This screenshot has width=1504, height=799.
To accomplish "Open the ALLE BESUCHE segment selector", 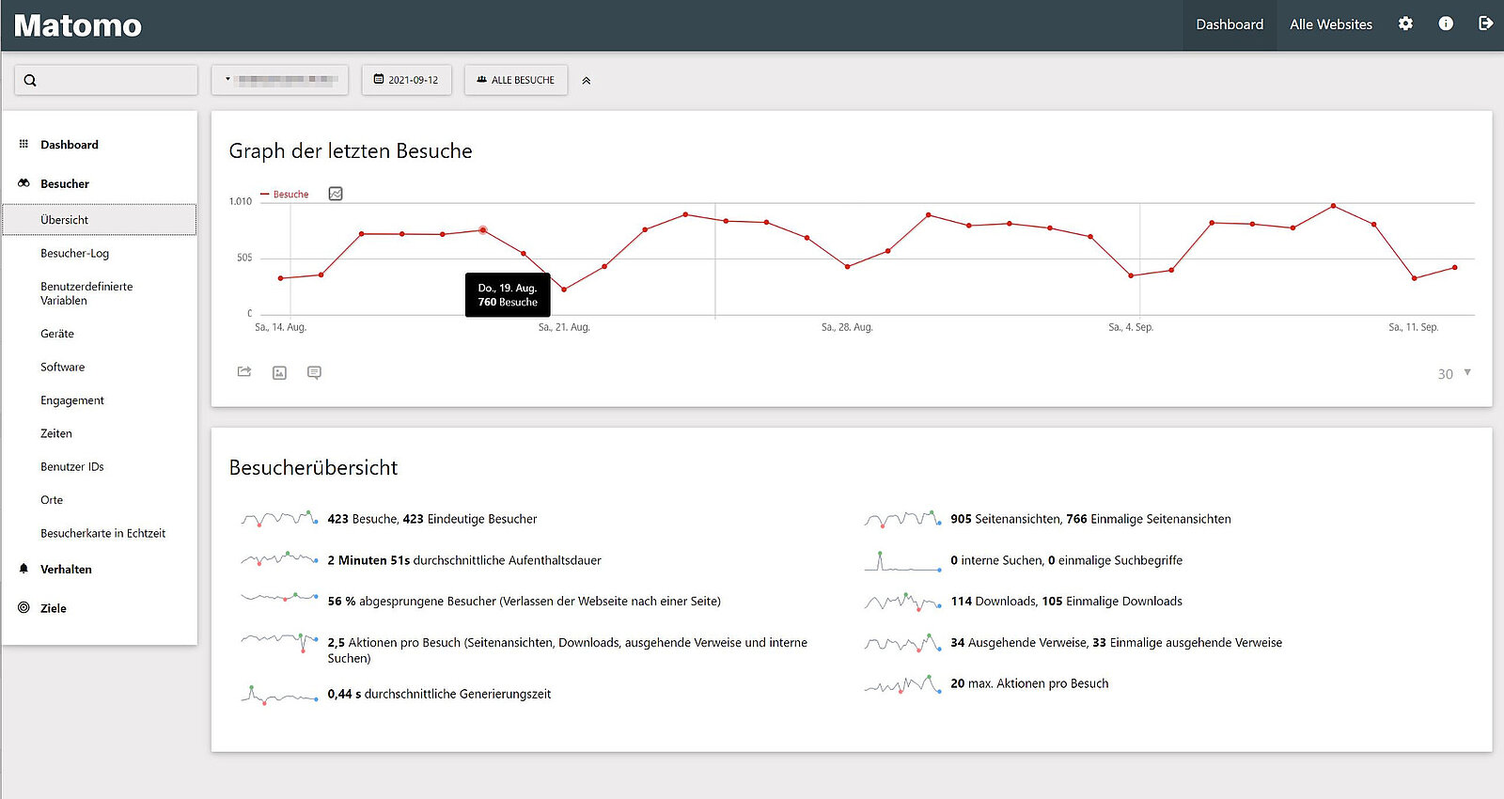I will point(515,80).
